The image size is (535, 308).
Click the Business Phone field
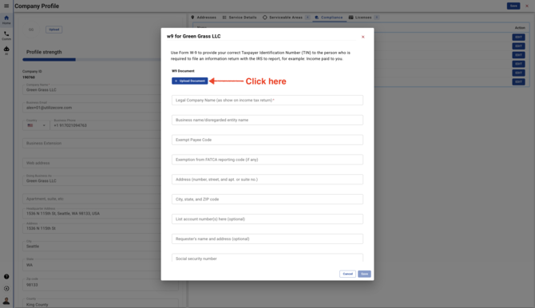105,125
